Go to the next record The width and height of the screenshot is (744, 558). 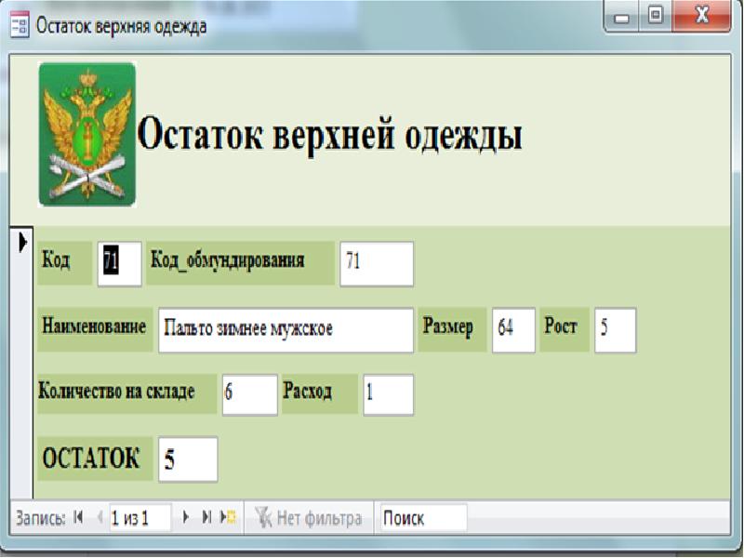186,518
